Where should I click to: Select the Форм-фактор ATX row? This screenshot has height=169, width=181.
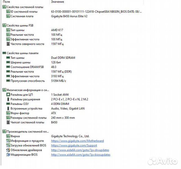[72, 113]
